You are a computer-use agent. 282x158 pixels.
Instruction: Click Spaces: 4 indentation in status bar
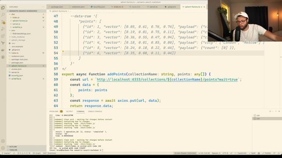(x=216, y=153)
